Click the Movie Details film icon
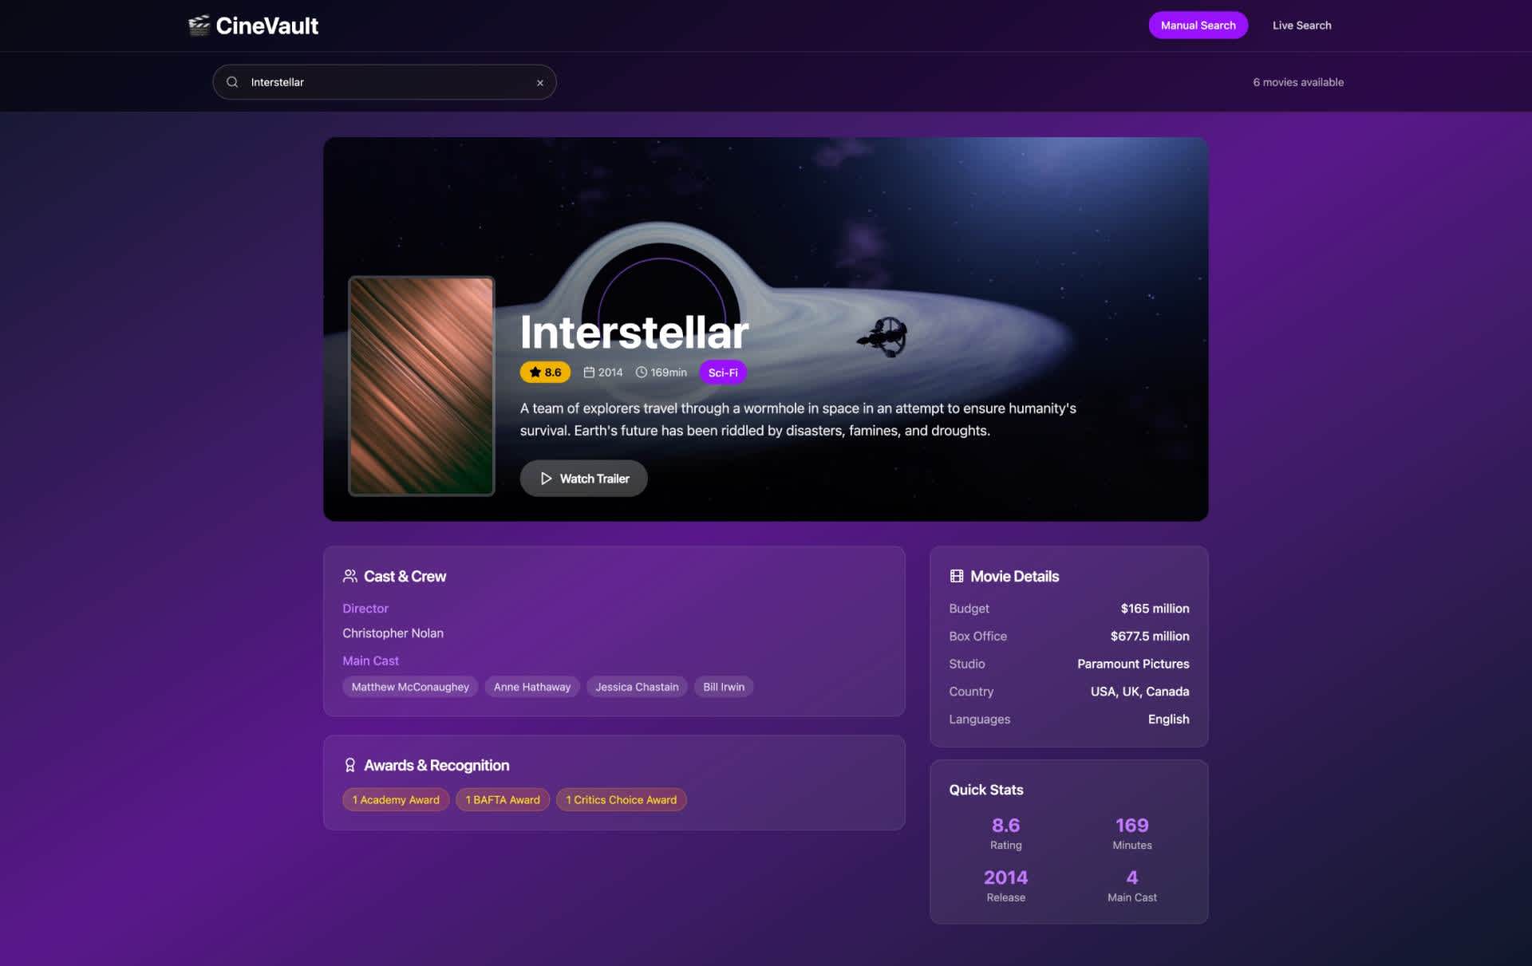Viewport: 1532px width, 966px height. (x=956, y=576)
